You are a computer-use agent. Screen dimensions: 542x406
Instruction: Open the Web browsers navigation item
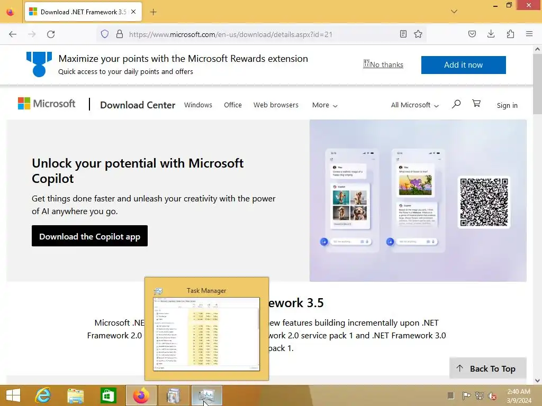[276, 105]
